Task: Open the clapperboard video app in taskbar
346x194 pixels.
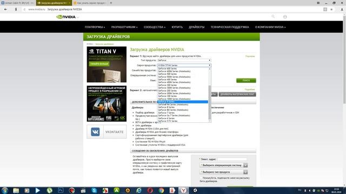Action: (83, 190)
